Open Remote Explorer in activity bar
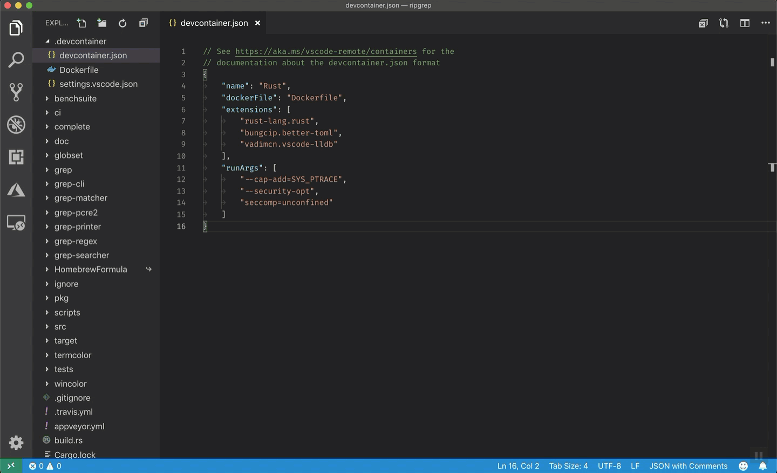This screenshot has width=777, height=473. pyautogui.click(x=16, y=223)
